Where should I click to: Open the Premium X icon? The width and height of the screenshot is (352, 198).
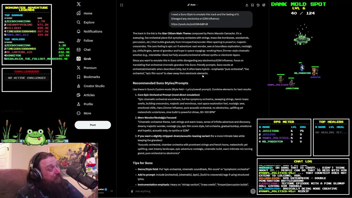[x=79, y=68]
